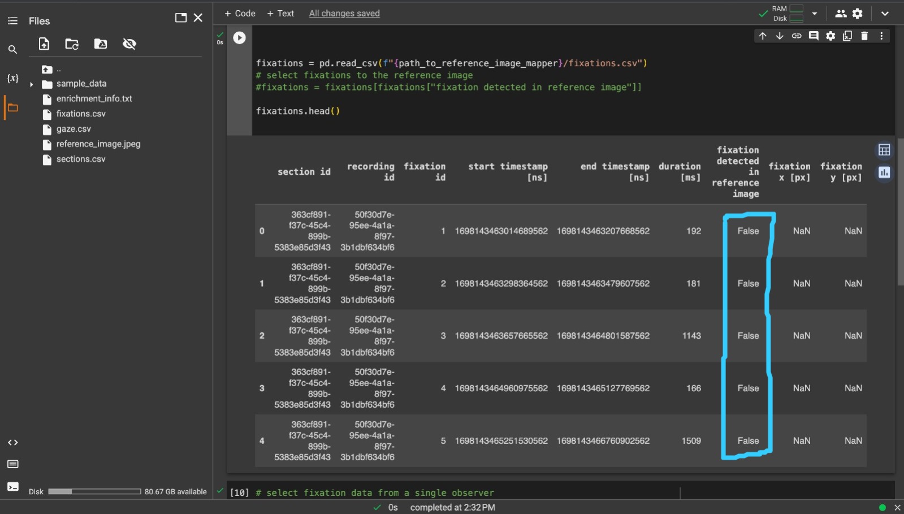Delete the current cell
This screenshot has width=904, height=514.
click(x=864, y=36)
